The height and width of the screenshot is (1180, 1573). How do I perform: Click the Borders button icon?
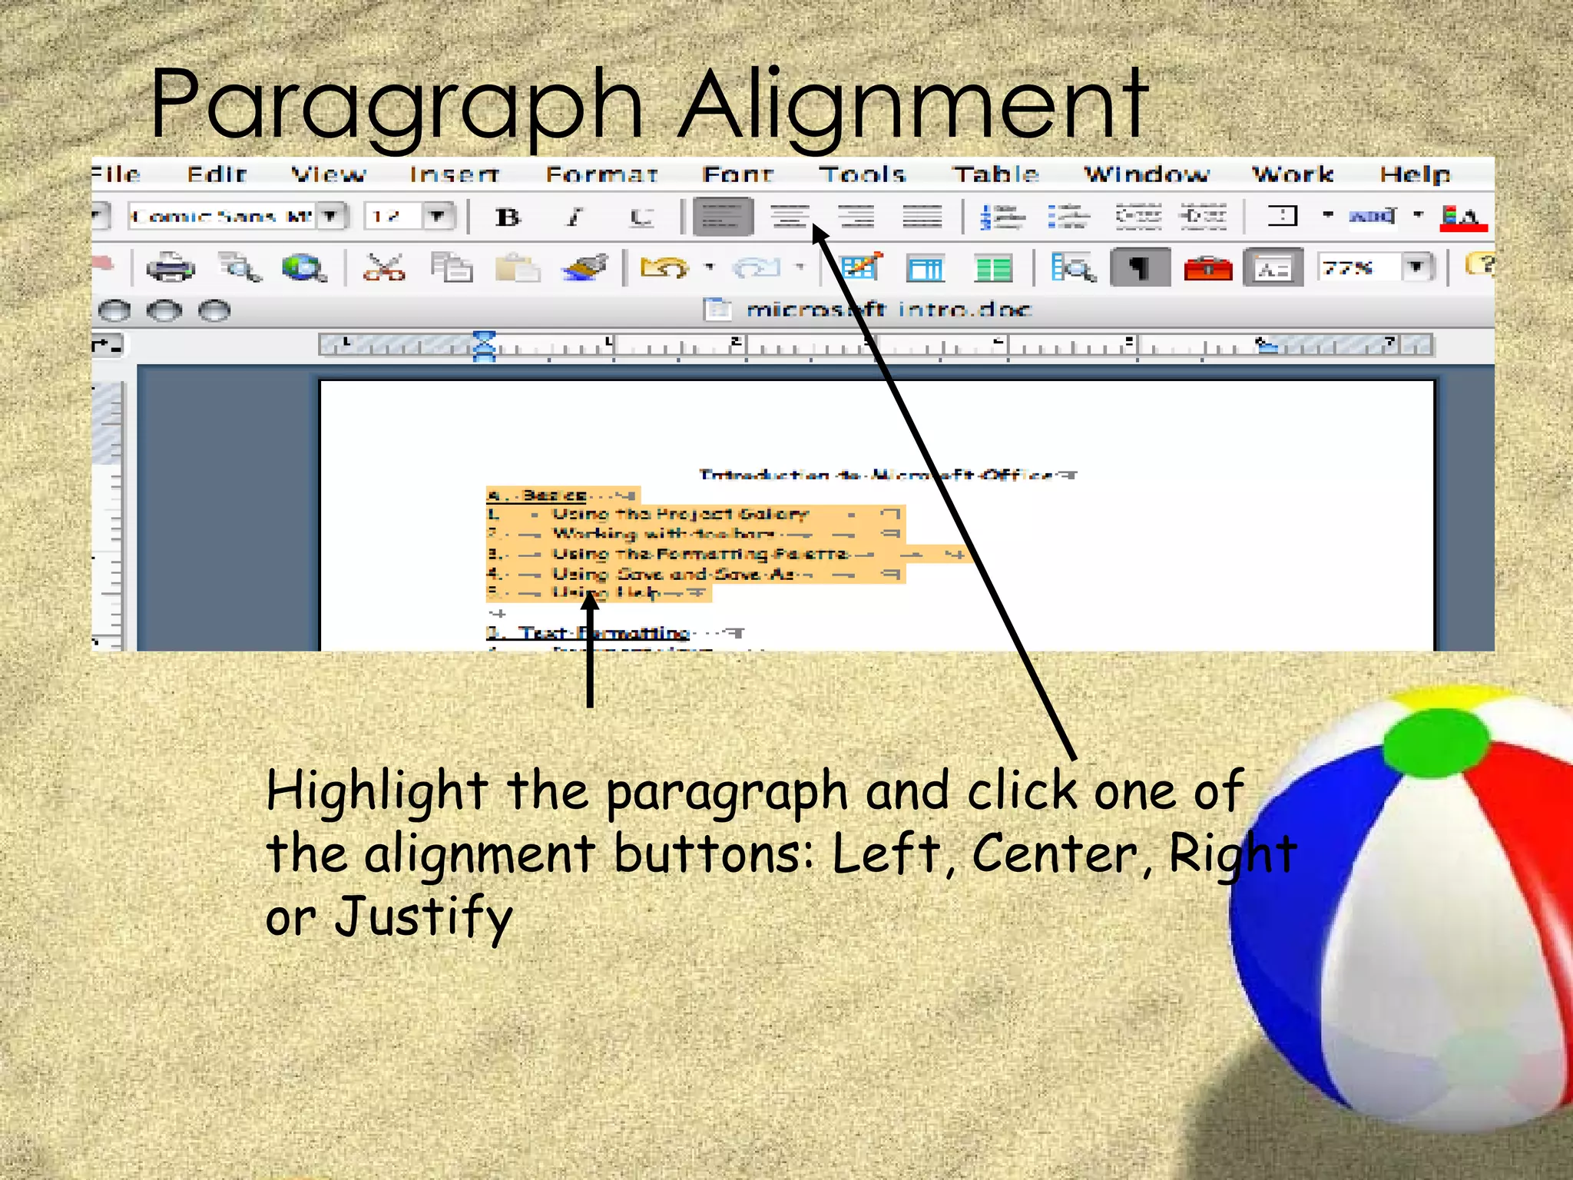click(1283, 216)
